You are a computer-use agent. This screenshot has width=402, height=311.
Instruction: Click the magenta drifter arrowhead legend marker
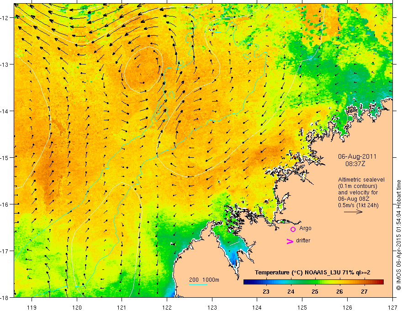coord(290,241)
